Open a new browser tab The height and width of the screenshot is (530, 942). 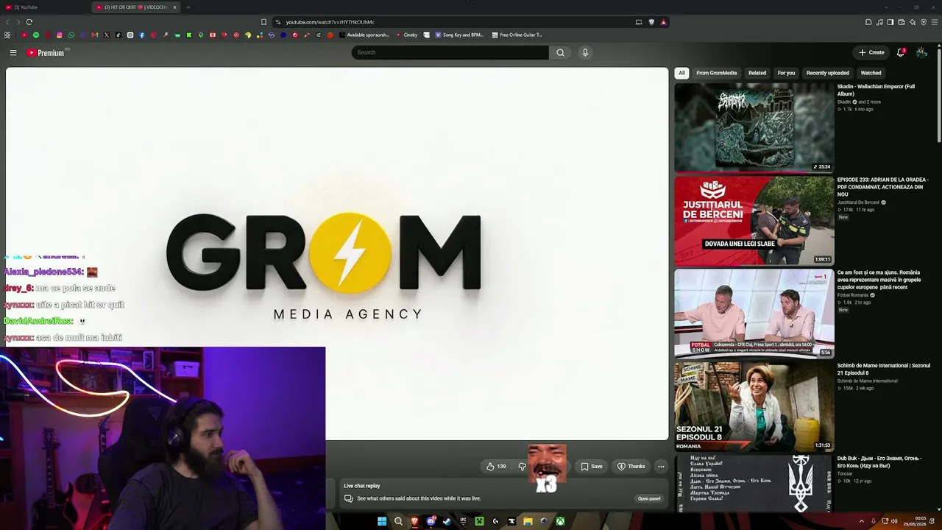188,7
